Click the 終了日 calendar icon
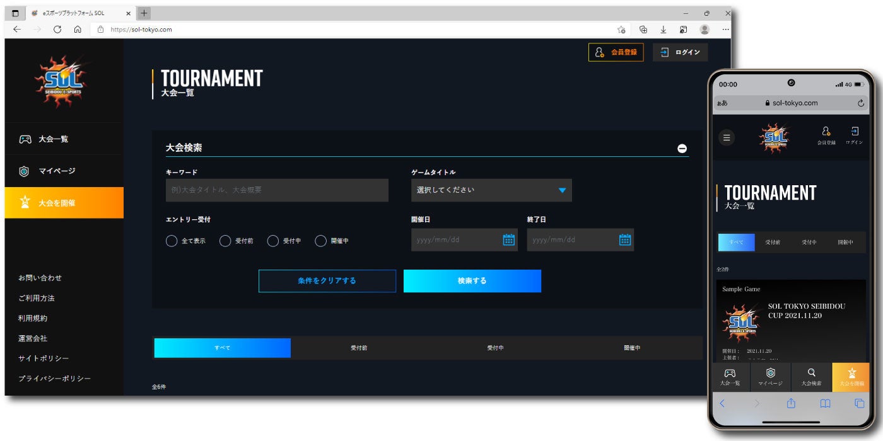The image size is (883, 441). [624, 239]
